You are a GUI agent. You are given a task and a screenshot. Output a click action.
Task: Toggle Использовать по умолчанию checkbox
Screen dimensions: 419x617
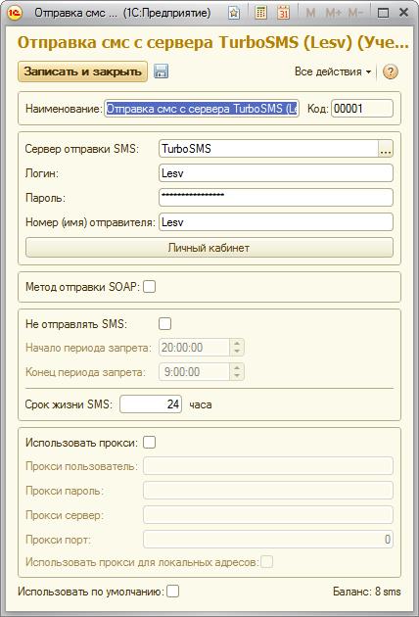coord(172,591)
